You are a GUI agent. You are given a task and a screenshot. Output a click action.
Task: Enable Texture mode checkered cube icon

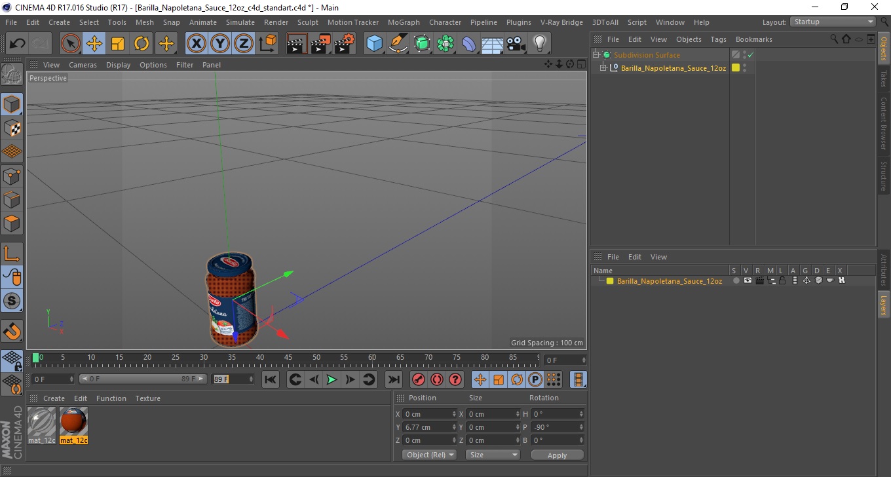(x=12, y=128)
